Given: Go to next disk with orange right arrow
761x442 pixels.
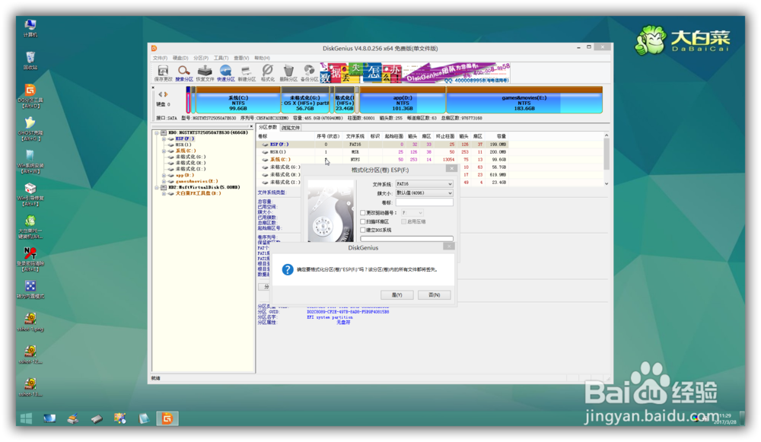Looking at the screenshot, I should 166,94.
